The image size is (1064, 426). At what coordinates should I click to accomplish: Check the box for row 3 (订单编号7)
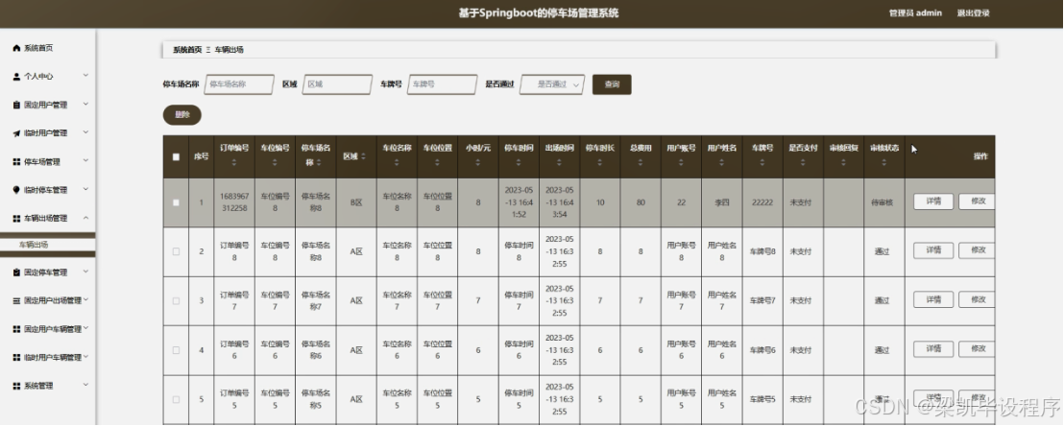[x=177, y=301]
